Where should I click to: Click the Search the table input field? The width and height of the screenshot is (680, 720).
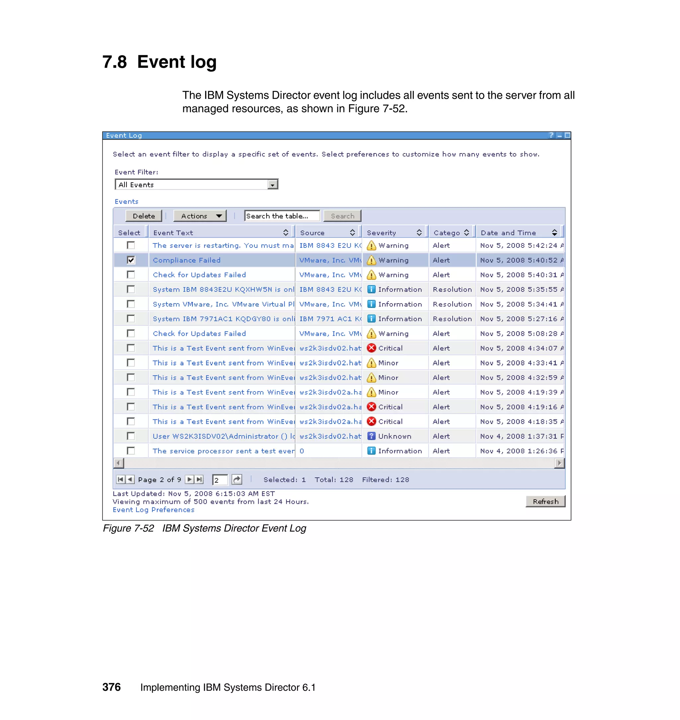click(x=282, y=216)
